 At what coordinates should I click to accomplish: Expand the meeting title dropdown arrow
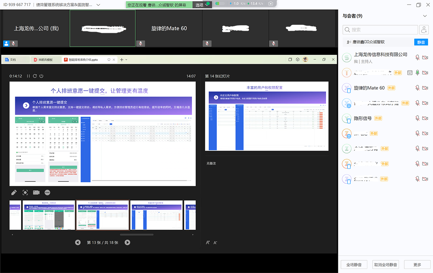[x=99, y=5]
